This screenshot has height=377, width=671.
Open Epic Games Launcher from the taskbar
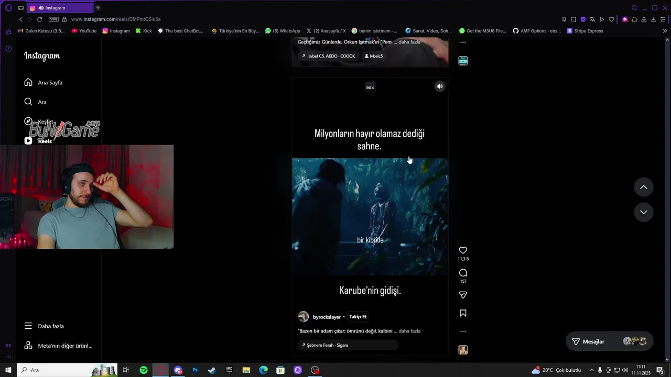coord(229,370)
